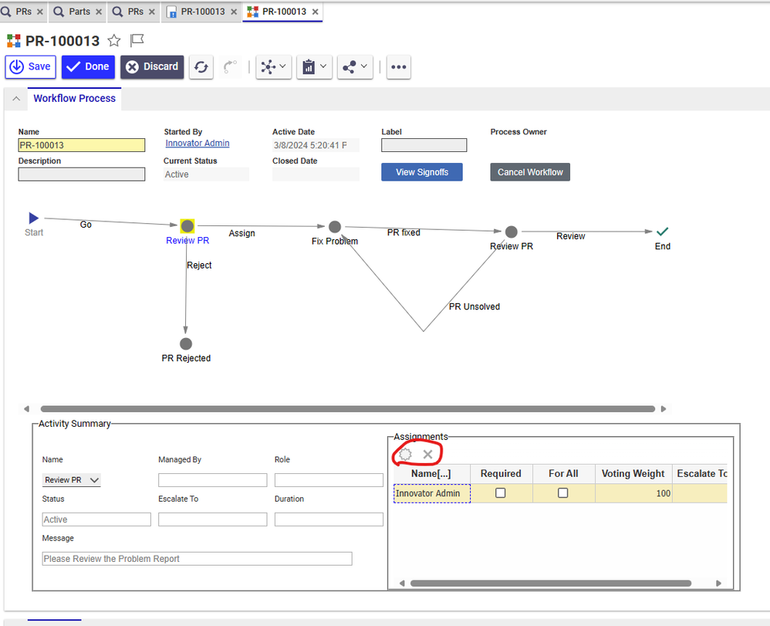Select the PR Rejected workflow node
Viewport: 770px width, 626px height.
pos(186,344)
